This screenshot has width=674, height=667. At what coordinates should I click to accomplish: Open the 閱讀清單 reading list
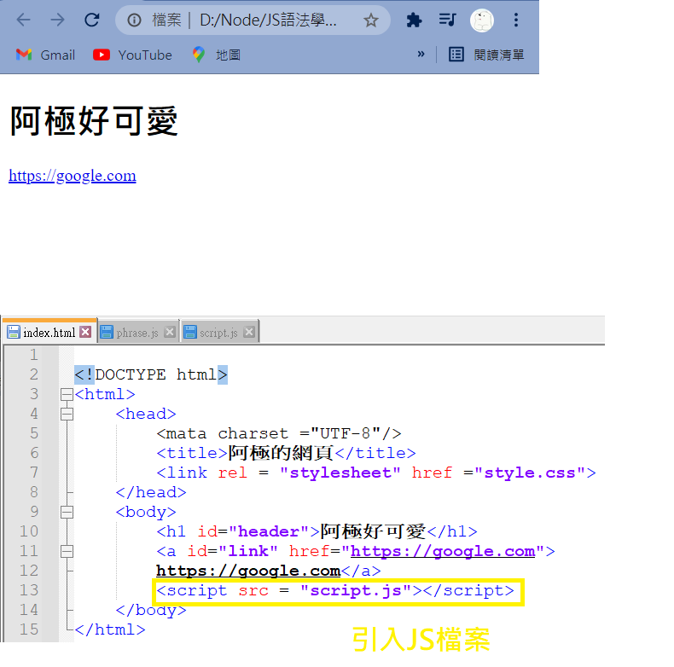click(486, 55)
